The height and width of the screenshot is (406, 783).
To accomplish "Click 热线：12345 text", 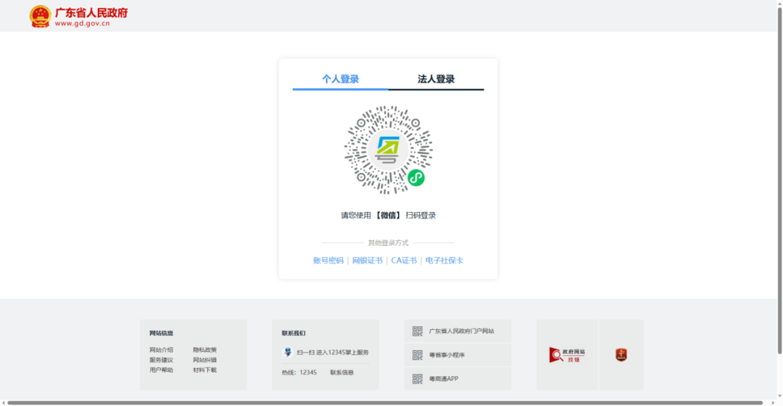I will click(x=299, y=373).
